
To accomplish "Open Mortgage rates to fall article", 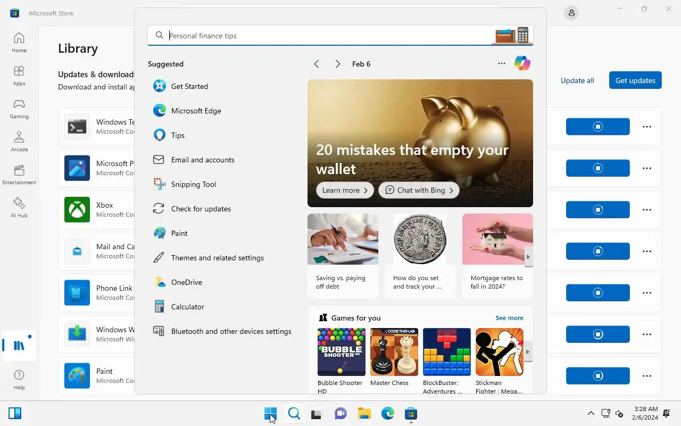I will click(497, 256).
